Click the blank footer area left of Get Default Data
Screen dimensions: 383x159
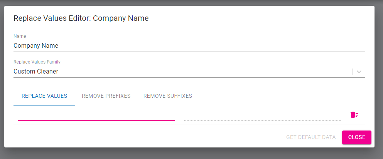tap(147, 137)
